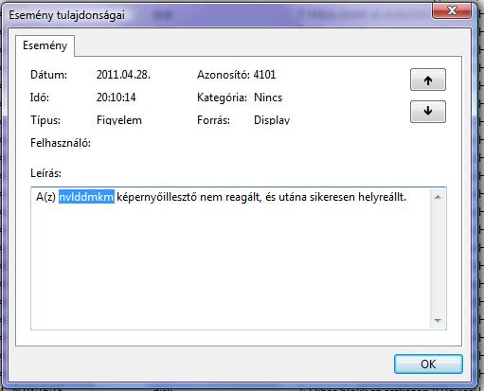
Task: Click the event ID value 4101
Action: pos(264,75)
